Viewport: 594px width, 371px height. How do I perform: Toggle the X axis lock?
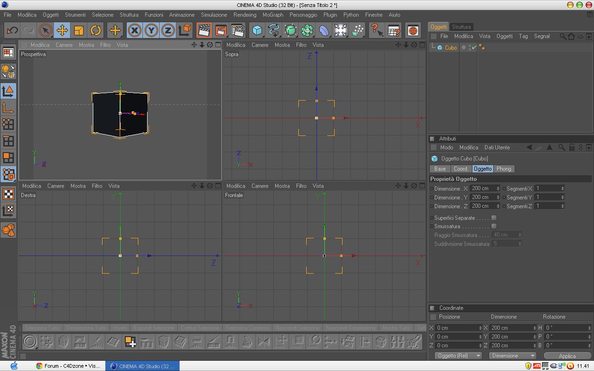pyautogui.click(x=135, y=31)
